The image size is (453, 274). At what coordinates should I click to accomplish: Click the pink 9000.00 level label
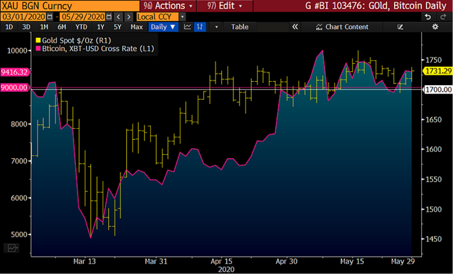point(15,88)
